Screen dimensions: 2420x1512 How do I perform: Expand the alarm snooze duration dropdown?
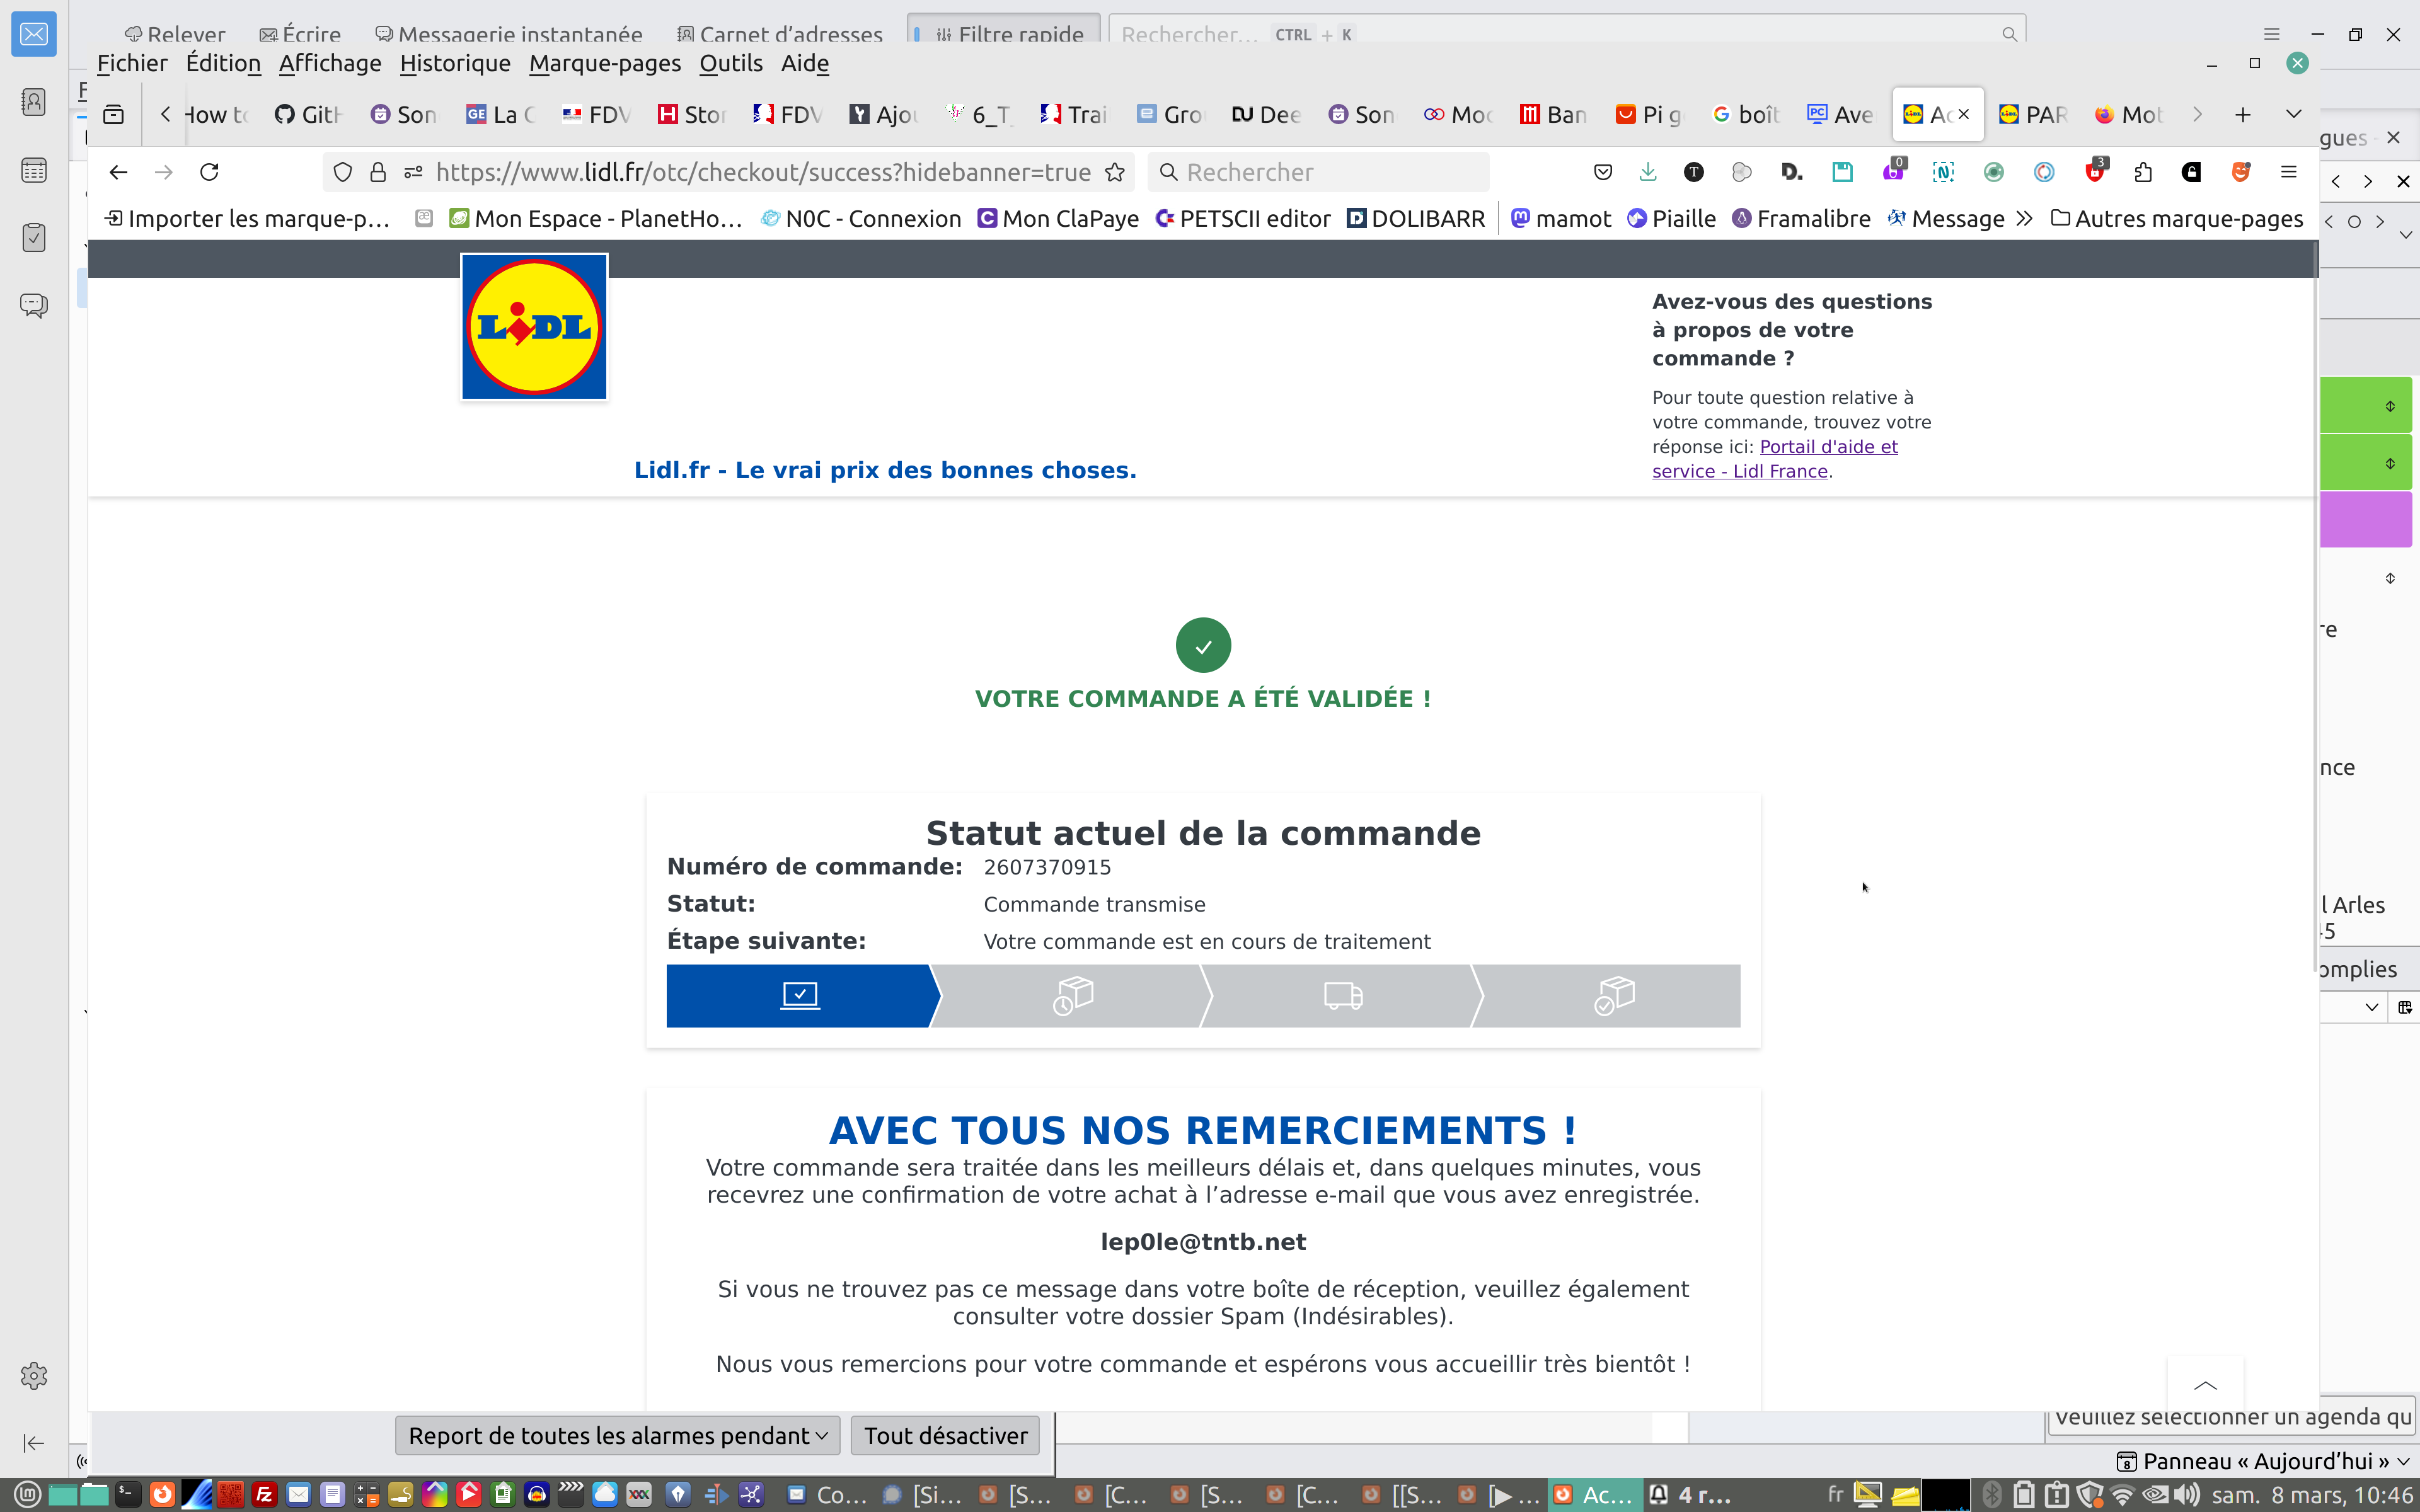[618, 1435]
